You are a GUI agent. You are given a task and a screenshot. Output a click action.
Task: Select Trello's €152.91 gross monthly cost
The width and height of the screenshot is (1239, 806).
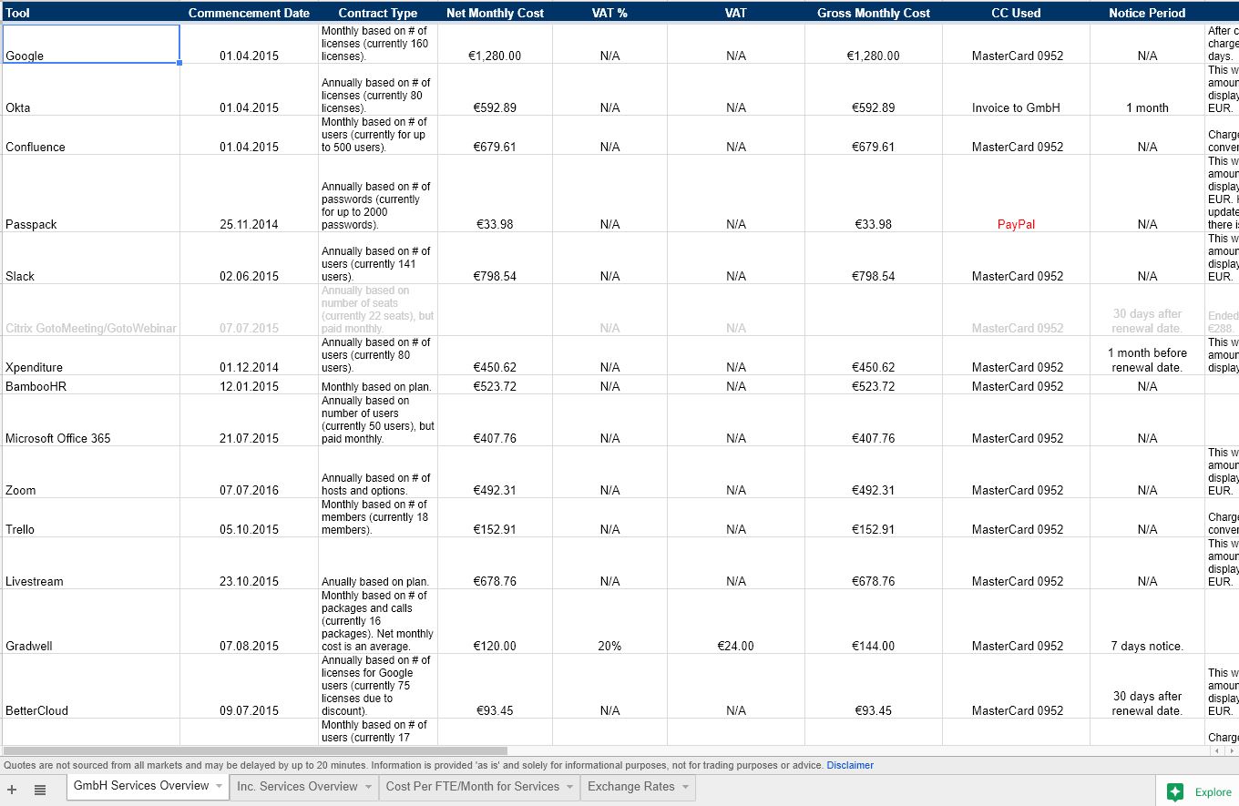pos(874,517)
